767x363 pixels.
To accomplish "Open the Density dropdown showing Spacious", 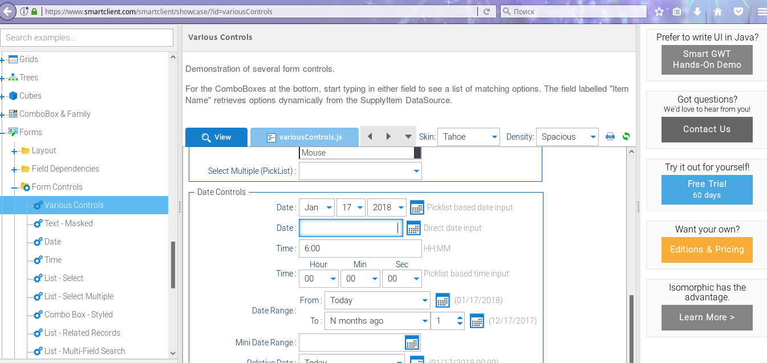I will click(567, 137).
